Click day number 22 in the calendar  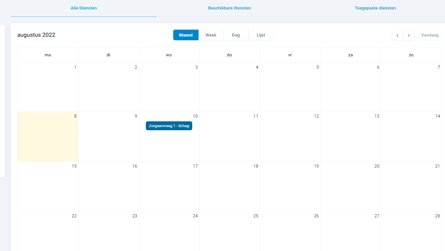[74, 216]
